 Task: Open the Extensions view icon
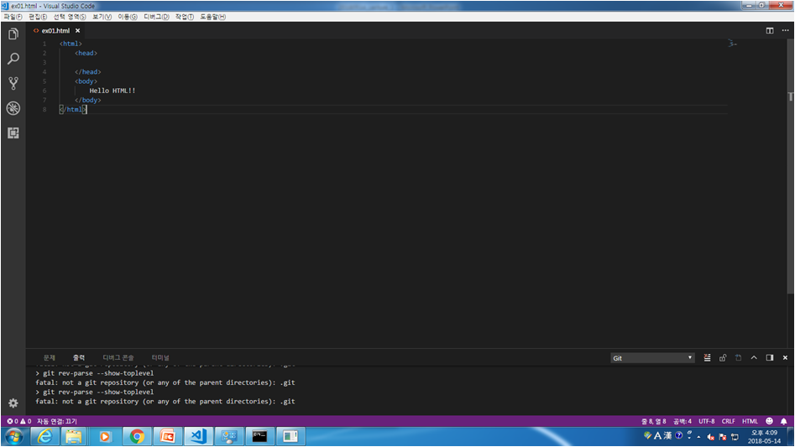13,133
